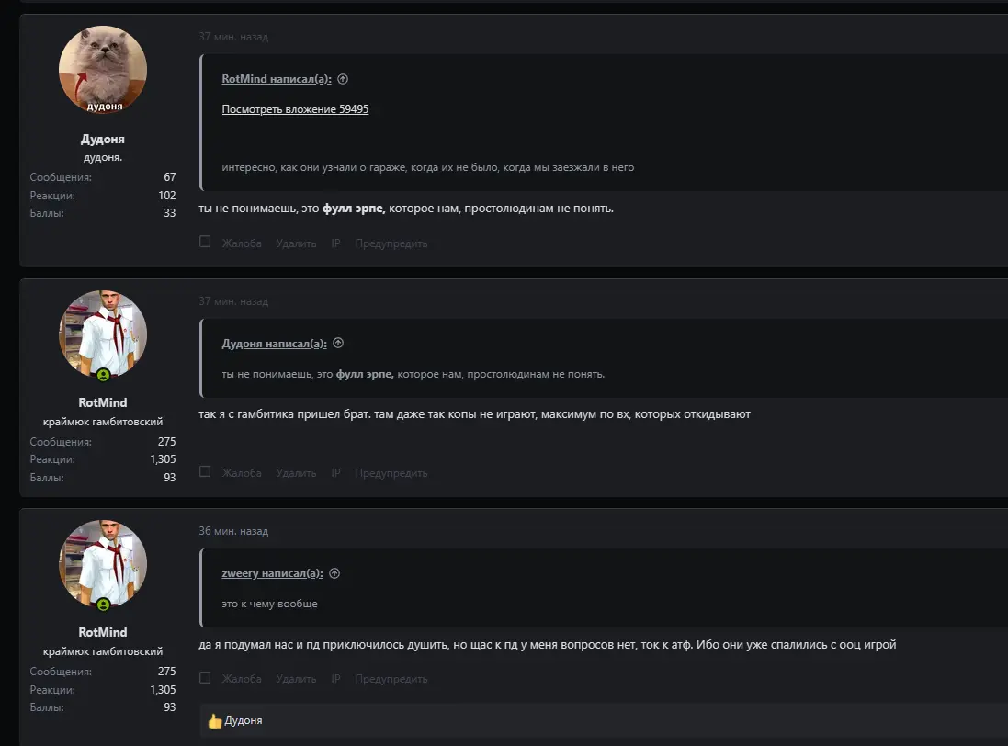Click the up-arrow icon beside RotMind quote

click(x=343, y=79)
